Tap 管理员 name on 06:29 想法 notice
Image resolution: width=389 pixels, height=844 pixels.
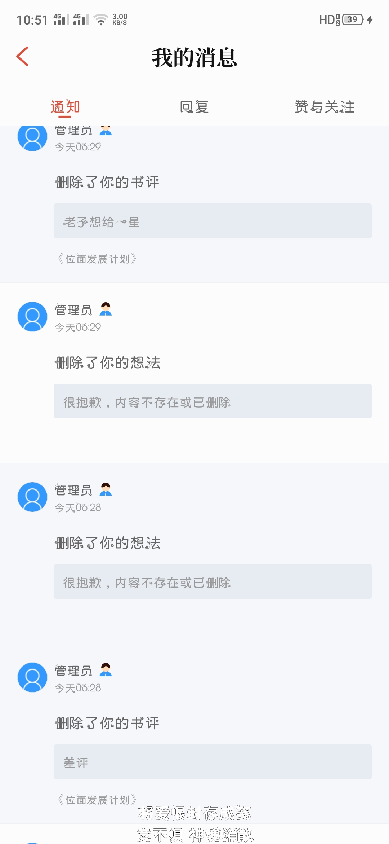tap(73, 310)
